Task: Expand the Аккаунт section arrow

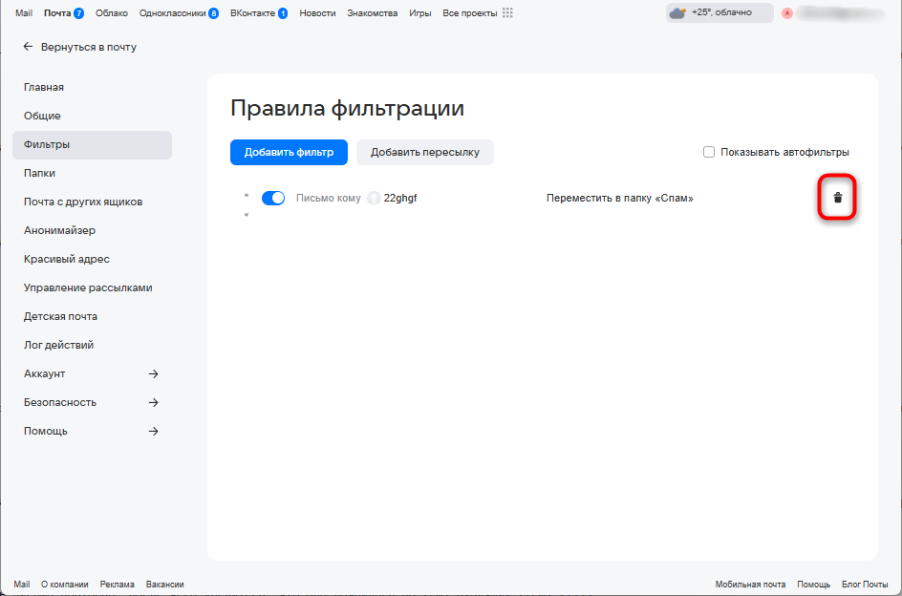Action: [x=153, y=374]
